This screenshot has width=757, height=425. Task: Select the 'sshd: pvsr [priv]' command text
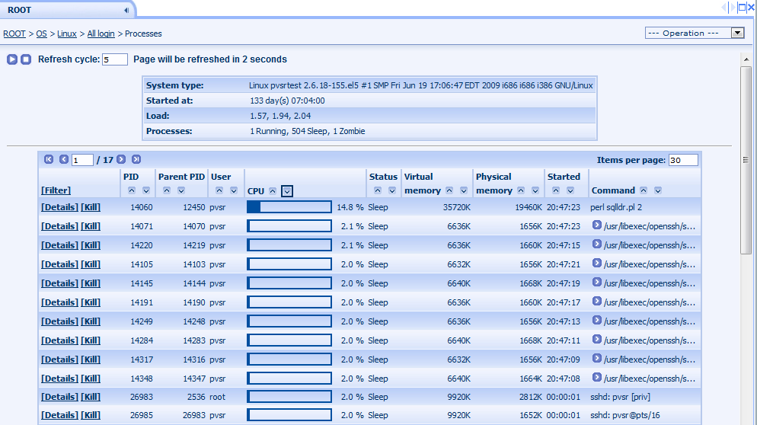(620, 397)
